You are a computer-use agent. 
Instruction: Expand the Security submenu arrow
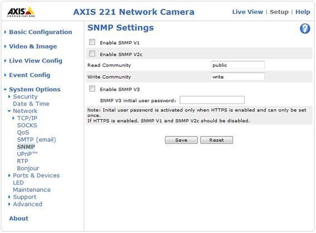pos(9,96)
